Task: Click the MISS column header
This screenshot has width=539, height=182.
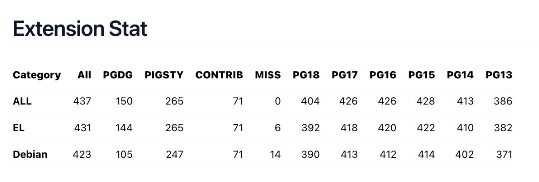Action: coord(268,75)
